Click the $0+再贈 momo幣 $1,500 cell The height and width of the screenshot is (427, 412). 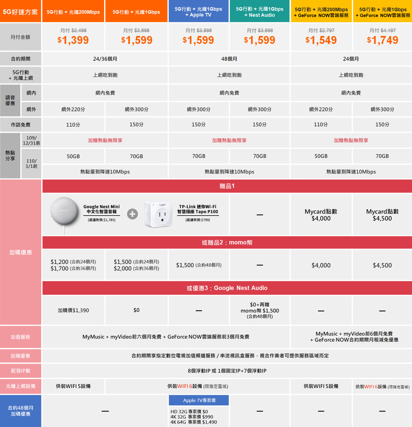(x=260, y=310)
